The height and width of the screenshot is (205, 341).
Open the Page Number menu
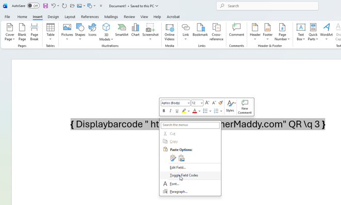[x=282, y=32]
